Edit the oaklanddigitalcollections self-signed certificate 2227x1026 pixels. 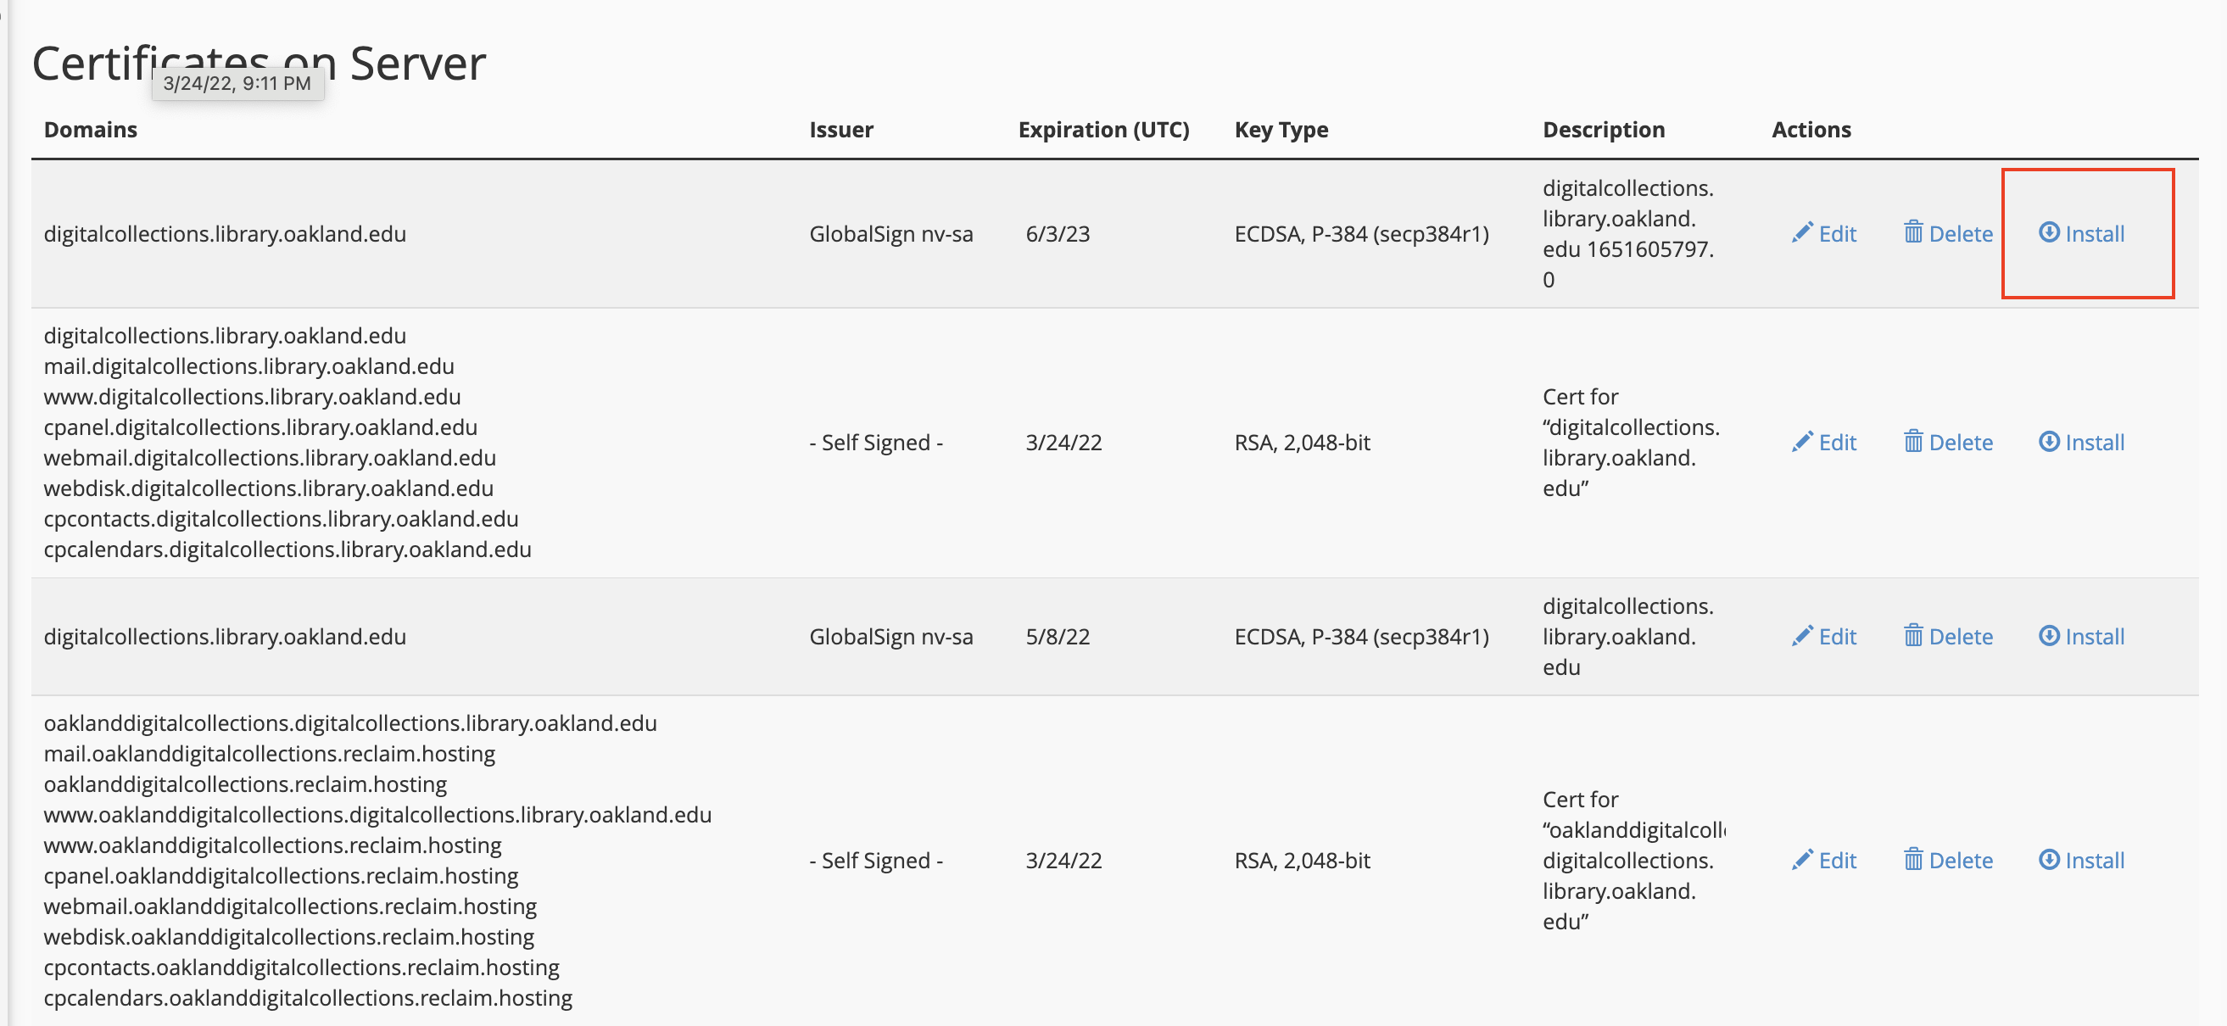1823,861
